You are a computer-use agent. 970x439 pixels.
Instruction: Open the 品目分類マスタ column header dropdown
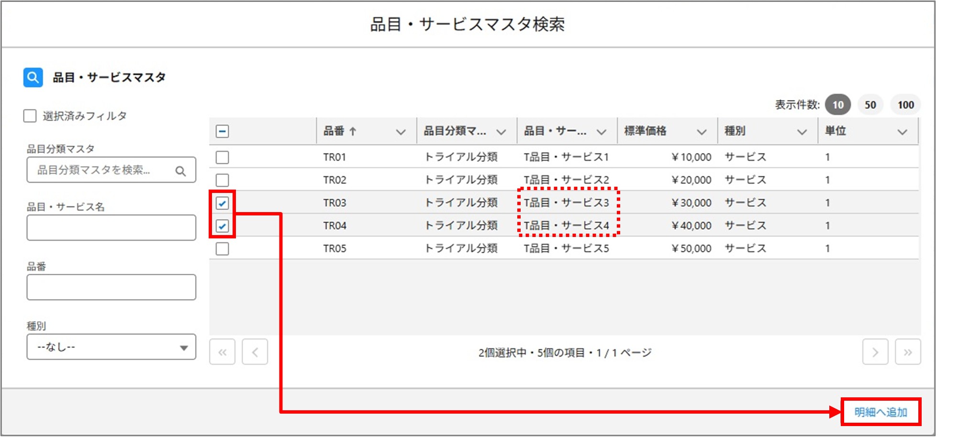pos(501,131)
